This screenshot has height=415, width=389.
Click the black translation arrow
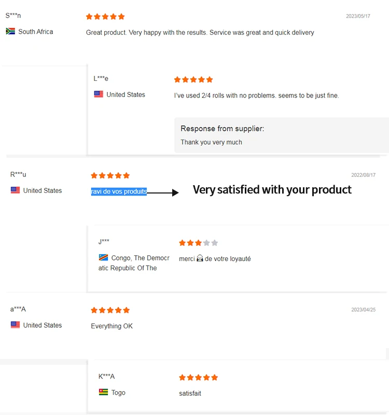[x=163, y=192]
